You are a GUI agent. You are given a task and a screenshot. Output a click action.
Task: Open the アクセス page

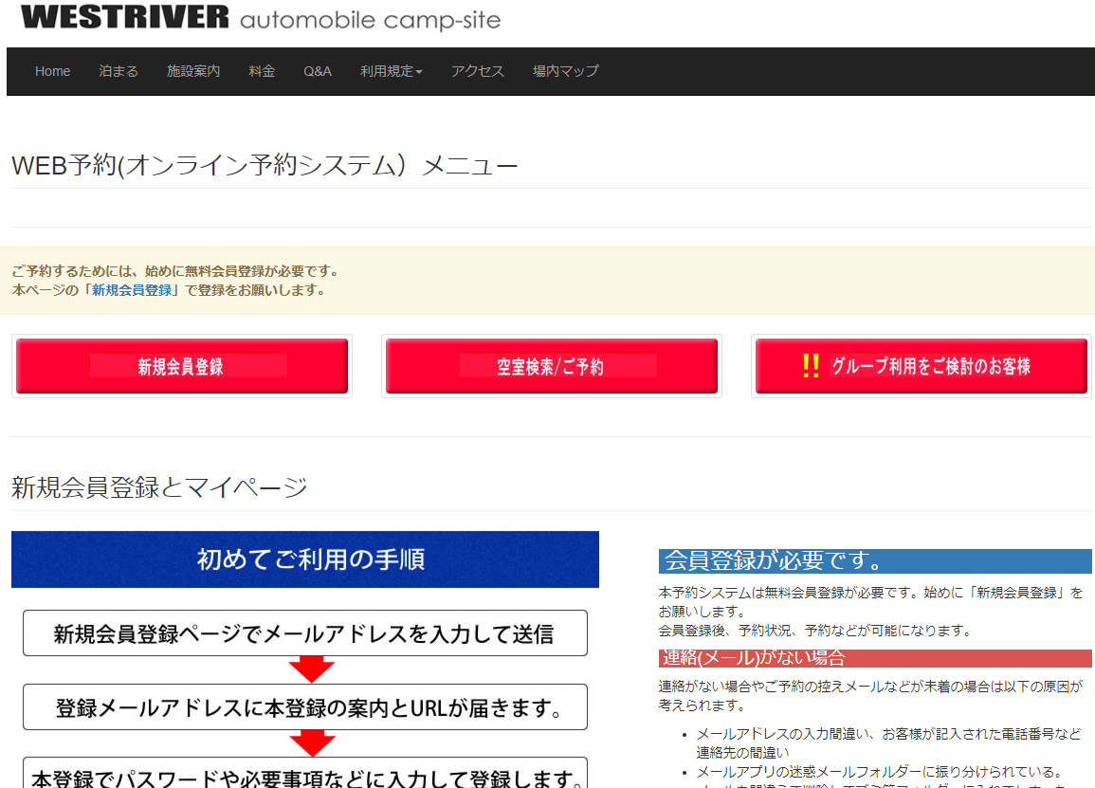(478, 71)
